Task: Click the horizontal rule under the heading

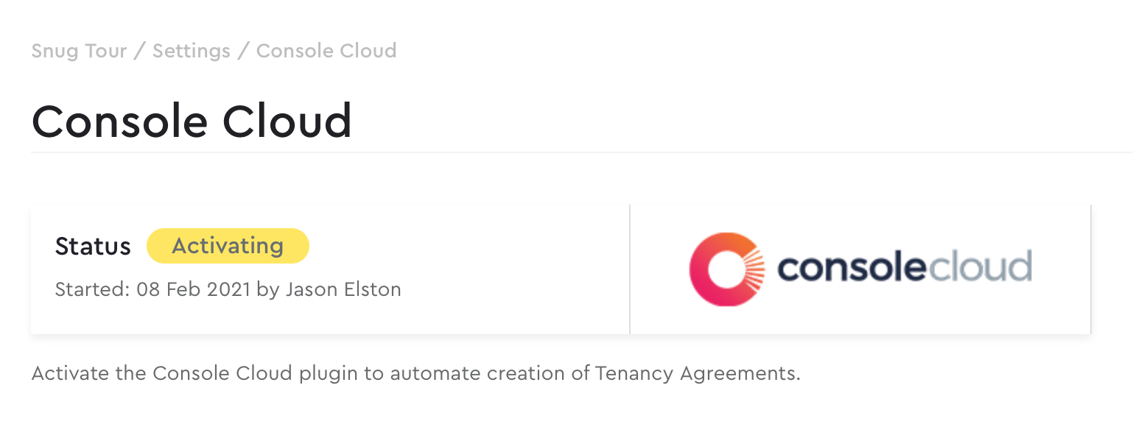Action: click(582, 152)
